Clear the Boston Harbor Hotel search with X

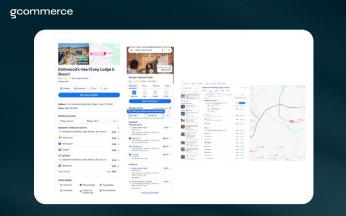click(169, 50)
